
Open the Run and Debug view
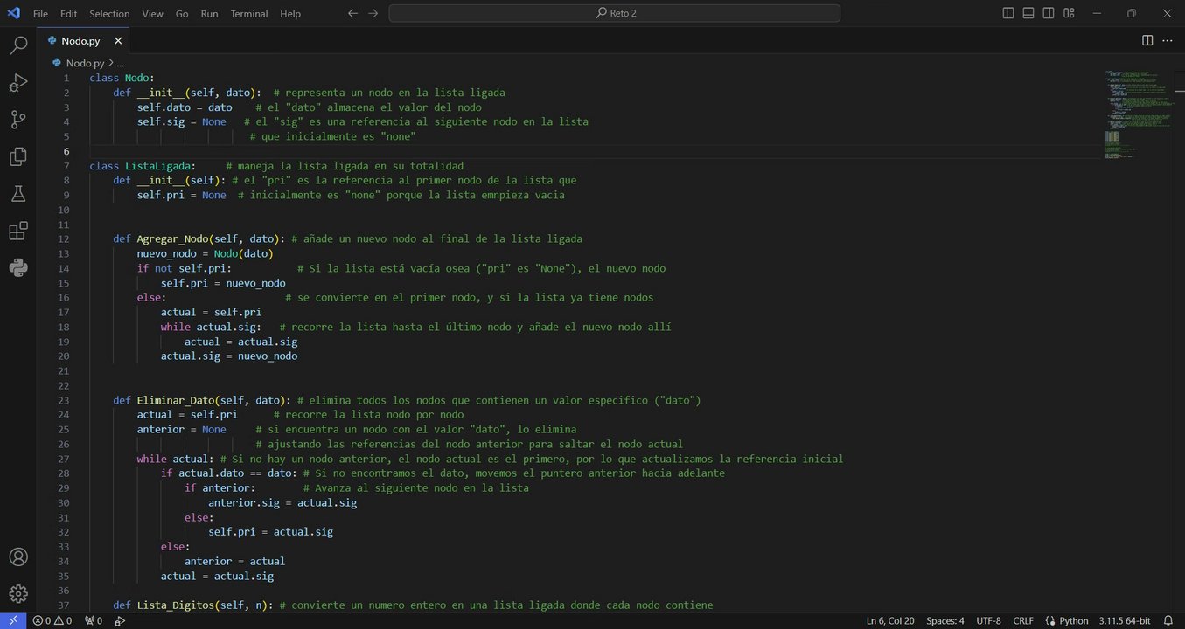[18, 83]
